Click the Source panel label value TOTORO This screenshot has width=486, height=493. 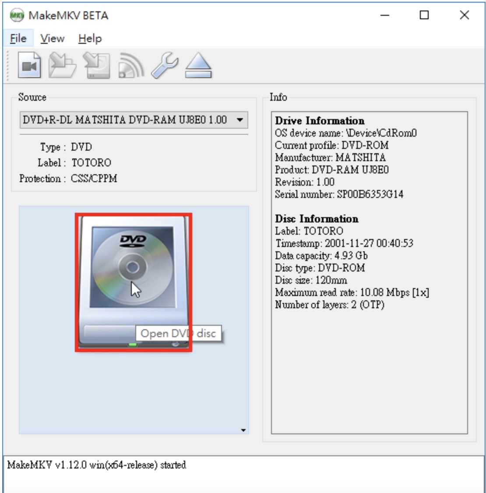click(x=92, y=162)
